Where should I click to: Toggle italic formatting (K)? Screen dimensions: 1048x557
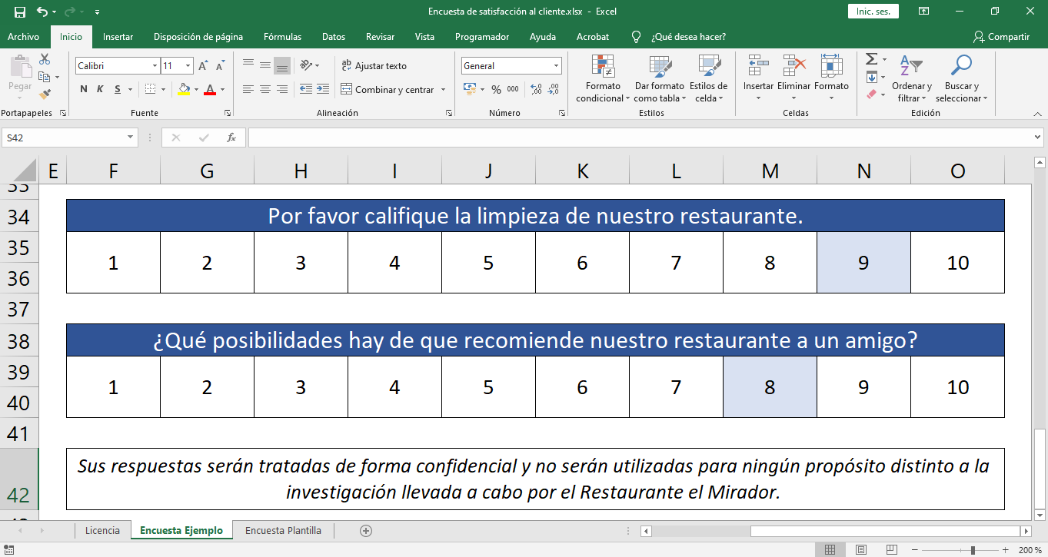pyautogui.click(x=101, y=90)
